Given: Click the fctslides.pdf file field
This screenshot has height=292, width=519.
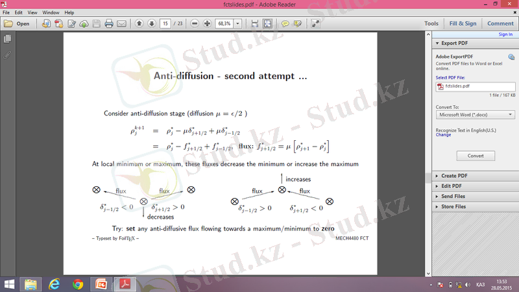Looking at the screenshot, I should coord(476,86).
